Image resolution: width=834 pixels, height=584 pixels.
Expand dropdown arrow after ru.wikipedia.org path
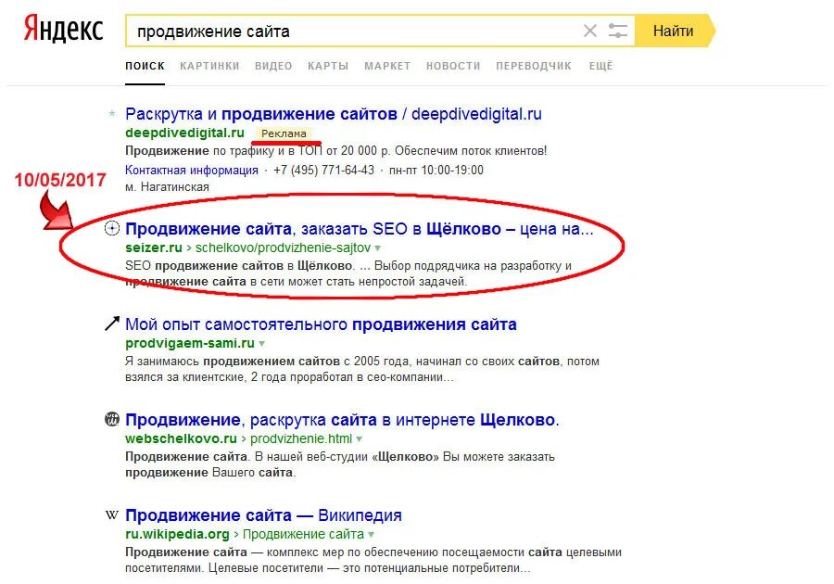372,534
